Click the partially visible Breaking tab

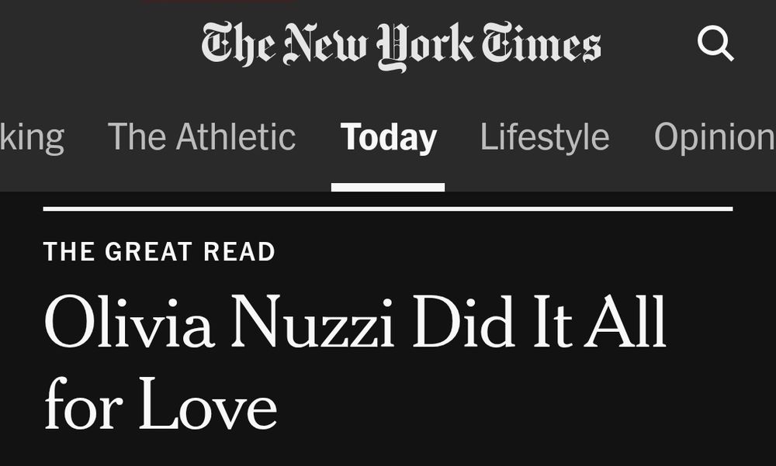click(x=31, y=136)
